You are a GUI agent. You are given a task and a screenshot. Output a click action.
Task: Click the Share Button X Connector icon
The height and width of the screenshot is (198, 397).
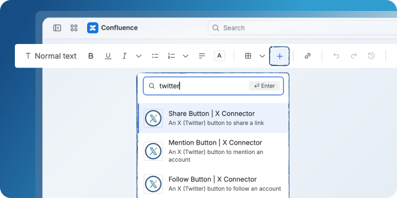153,118
